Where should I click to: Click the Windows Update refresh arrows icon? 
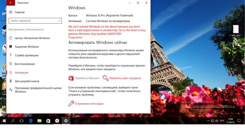(x=11, y=38)
